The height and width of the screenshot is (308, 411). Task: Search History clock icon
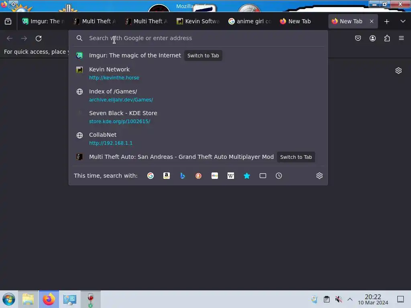click(x=279, y=176)
